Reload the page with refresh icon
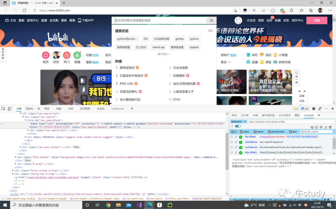336x209 pixels. tap(24, 10)
